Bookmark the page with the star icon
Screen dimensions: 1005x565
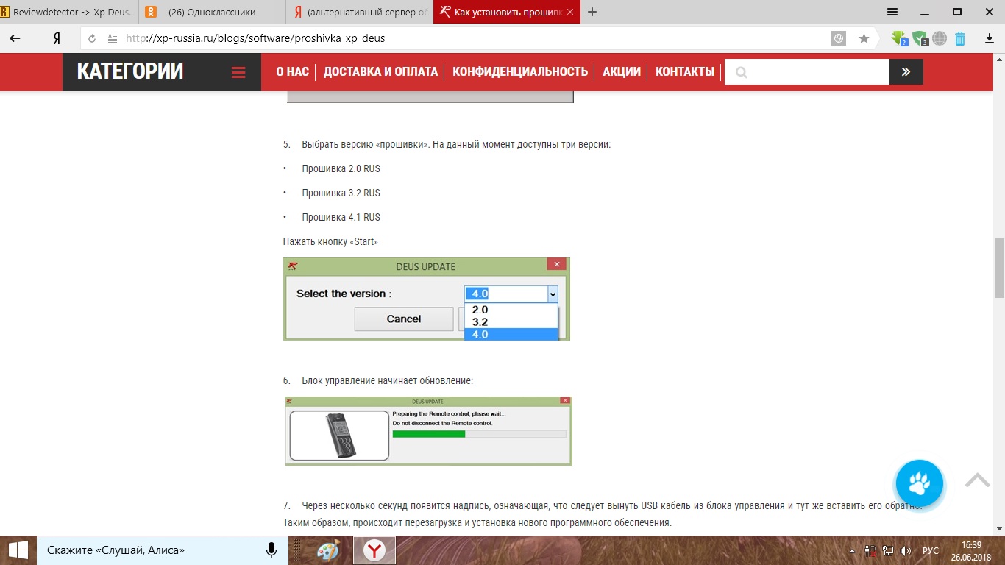(864, 38)
